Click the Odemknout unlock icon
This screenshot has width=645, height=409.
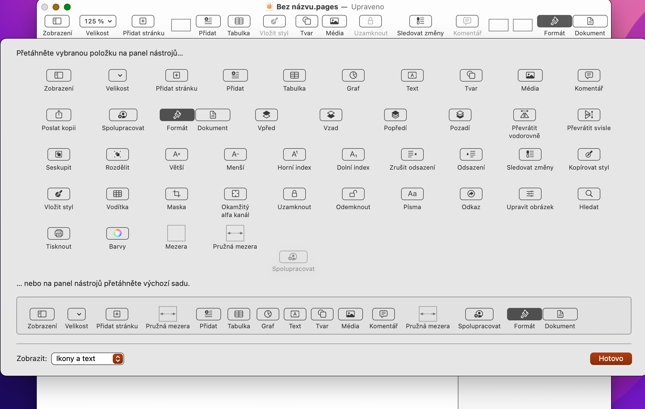click(x=353, y=194)
